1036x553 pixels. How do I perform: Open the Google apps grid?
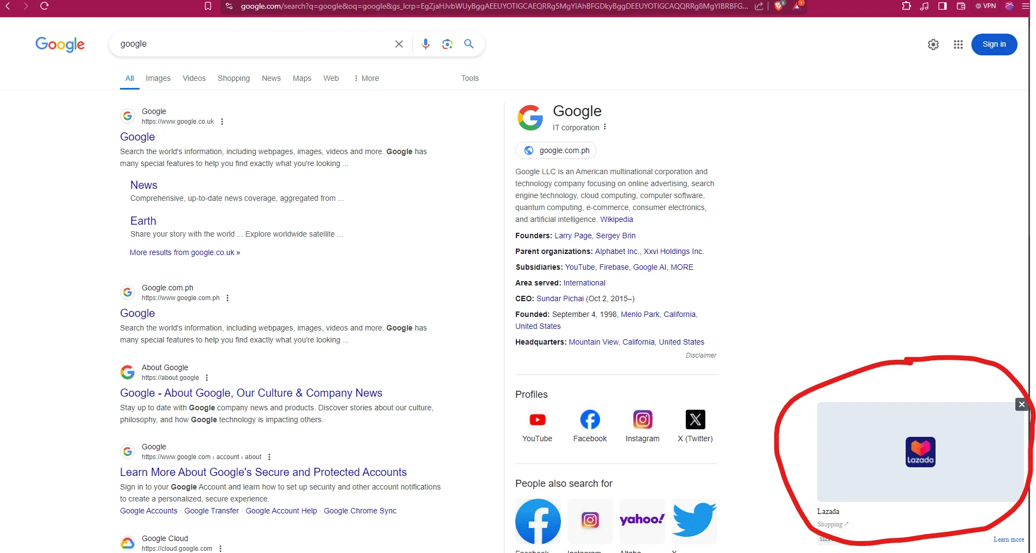[x=958, y=45]
